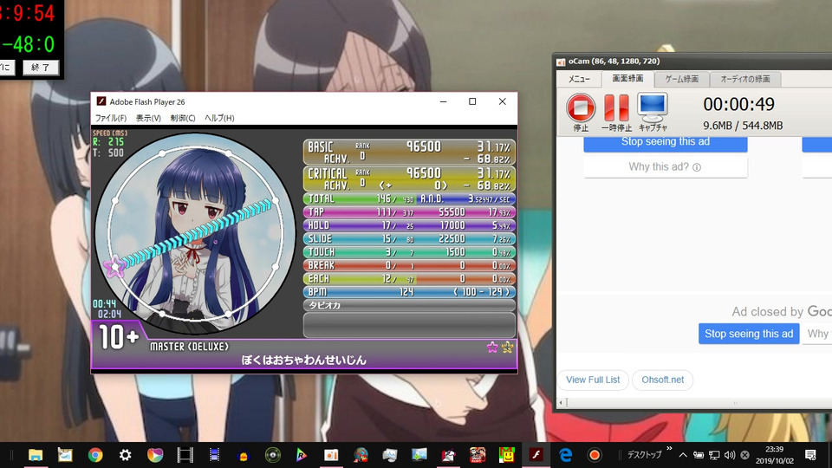Click the Why this ad? button with info icon
This screenshot has height=468, width=832.
[666, 166]
